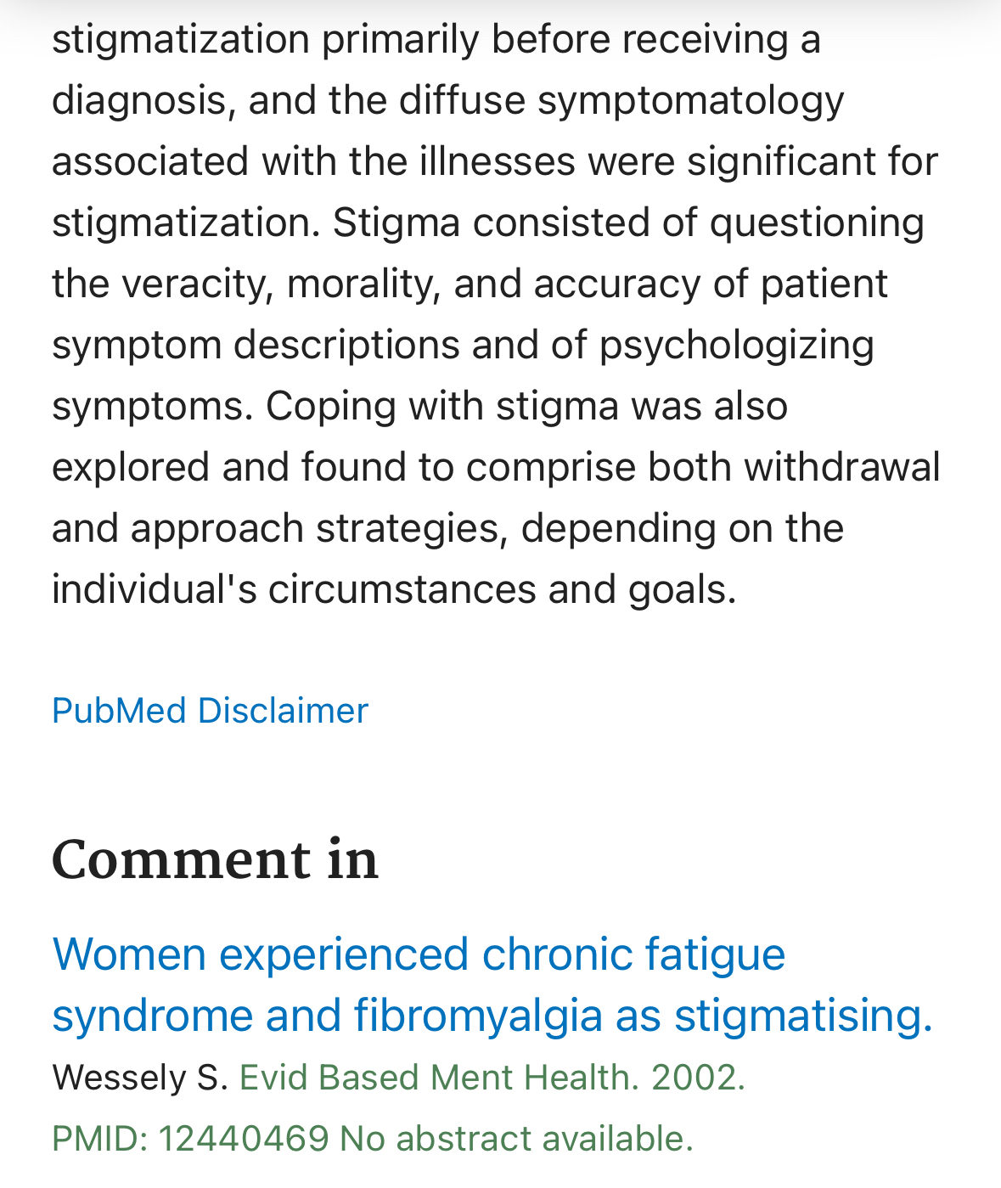
Task: Click the author name "Wessely S."
Action: click(140, 1078)
